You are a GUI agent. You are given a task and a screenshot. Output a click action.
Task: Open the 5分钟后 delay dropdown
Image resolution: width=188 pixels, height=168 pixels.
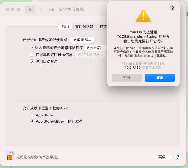click(96, 48)
